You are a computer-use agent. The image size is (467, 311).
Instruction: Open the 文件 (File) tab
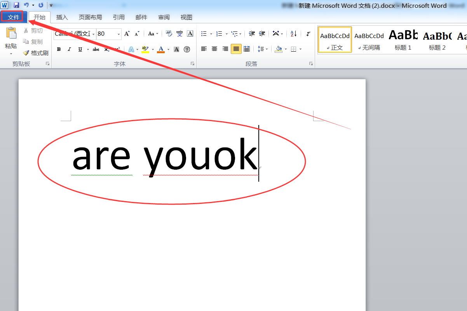click(14, 17)
